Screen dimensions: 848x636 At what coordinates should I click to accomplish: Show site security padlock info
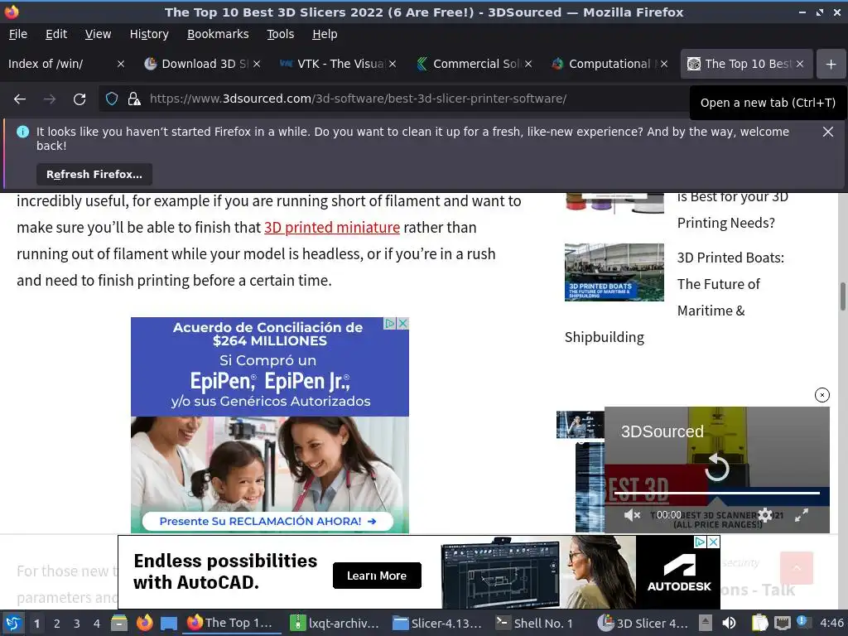pos(134,99)
